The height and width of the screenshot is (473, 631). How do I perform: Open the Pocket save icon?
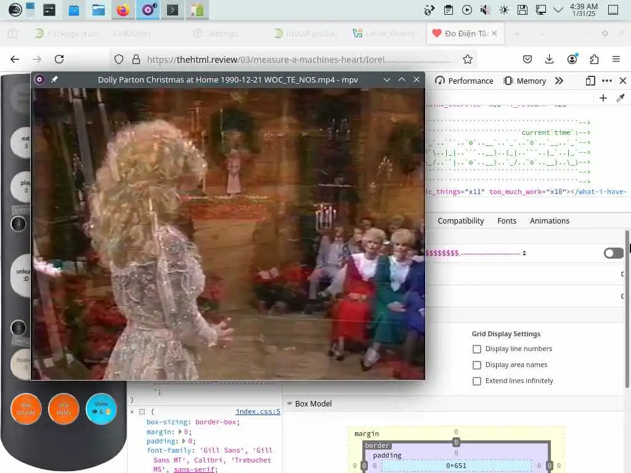(527, 59)
